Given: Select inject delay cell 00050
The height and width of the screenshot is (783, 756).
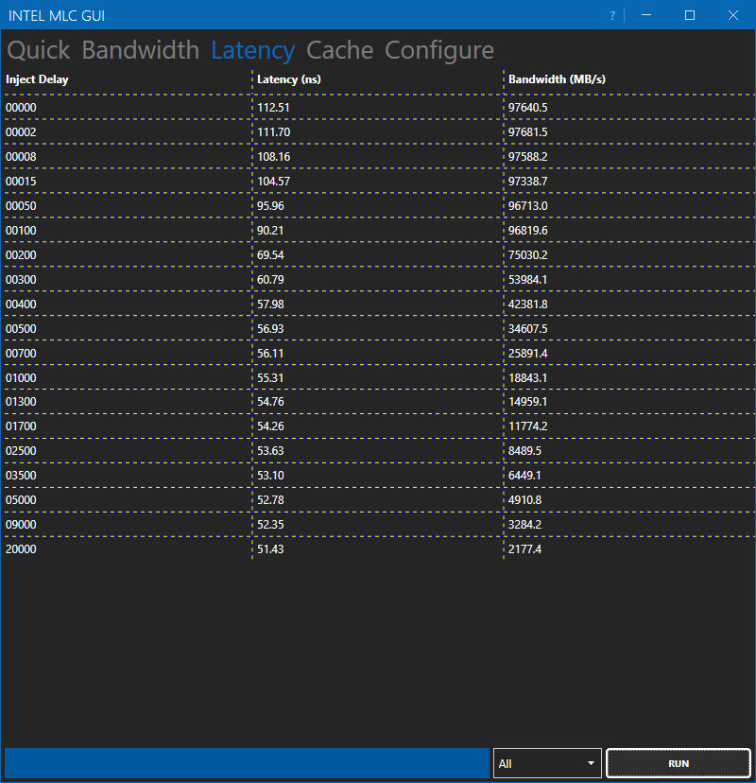Looking at the screenshot, I should pyautogui.click(x=21, y=206).
